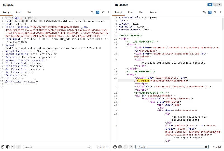This screenshot has width=224, height=151.
Task: Open Request search settings gear
Action: point(8,147)
